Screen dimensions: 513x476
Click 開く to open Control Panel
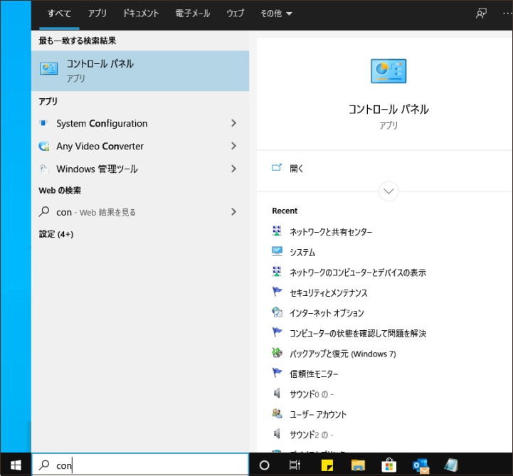point(297,169)
